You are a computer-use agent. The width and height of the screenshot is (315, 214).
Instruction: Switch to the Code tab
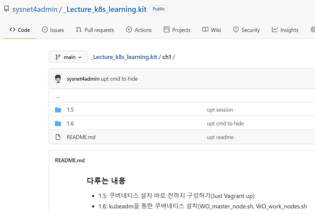point(20,30)
